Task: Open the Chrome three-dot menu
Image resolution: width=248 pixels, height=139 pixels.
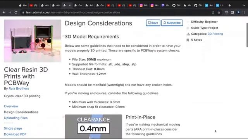Action: (x=244, y=12)
